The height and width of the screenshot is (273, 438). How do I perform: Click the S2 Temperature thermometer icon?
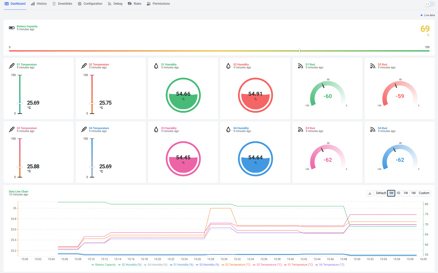pyautogui.click(x=84, y=66)
